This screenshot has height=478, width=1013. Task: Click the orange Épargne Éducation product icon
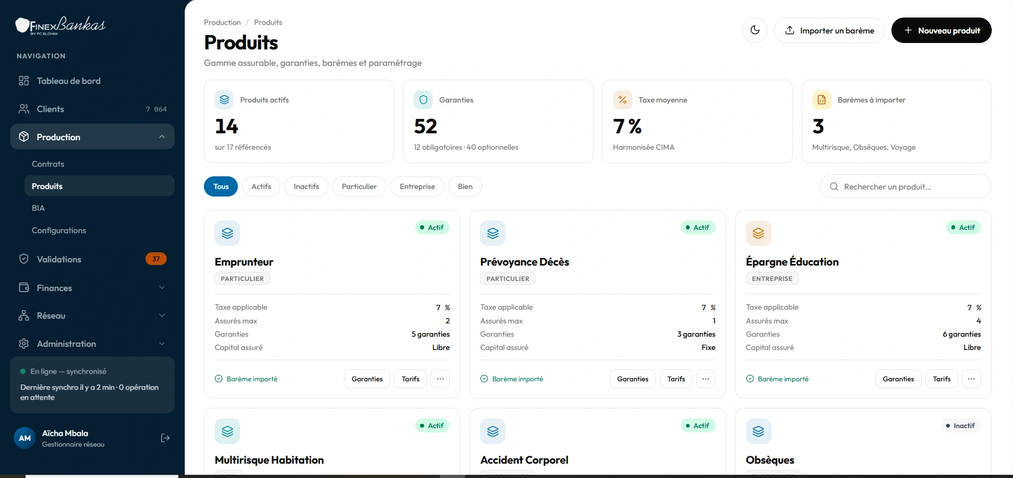coord(758,233)
